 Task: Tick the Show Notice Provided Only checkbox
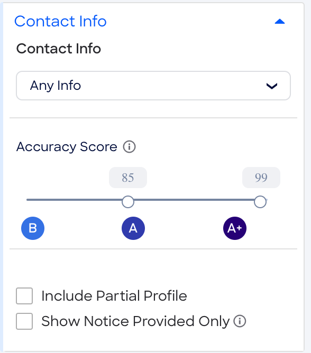click(24, 321)
